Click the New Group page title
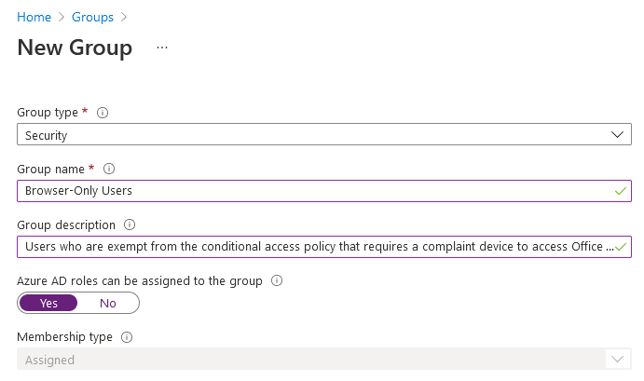The image size is (644, 381). [x=75, y=48]
